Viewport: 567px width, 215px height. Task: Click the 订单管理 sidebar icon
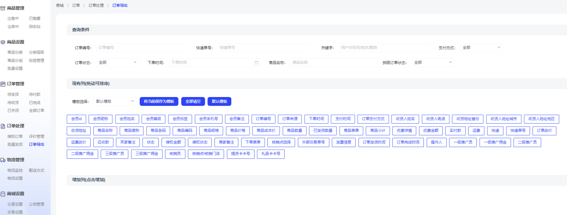3,84
